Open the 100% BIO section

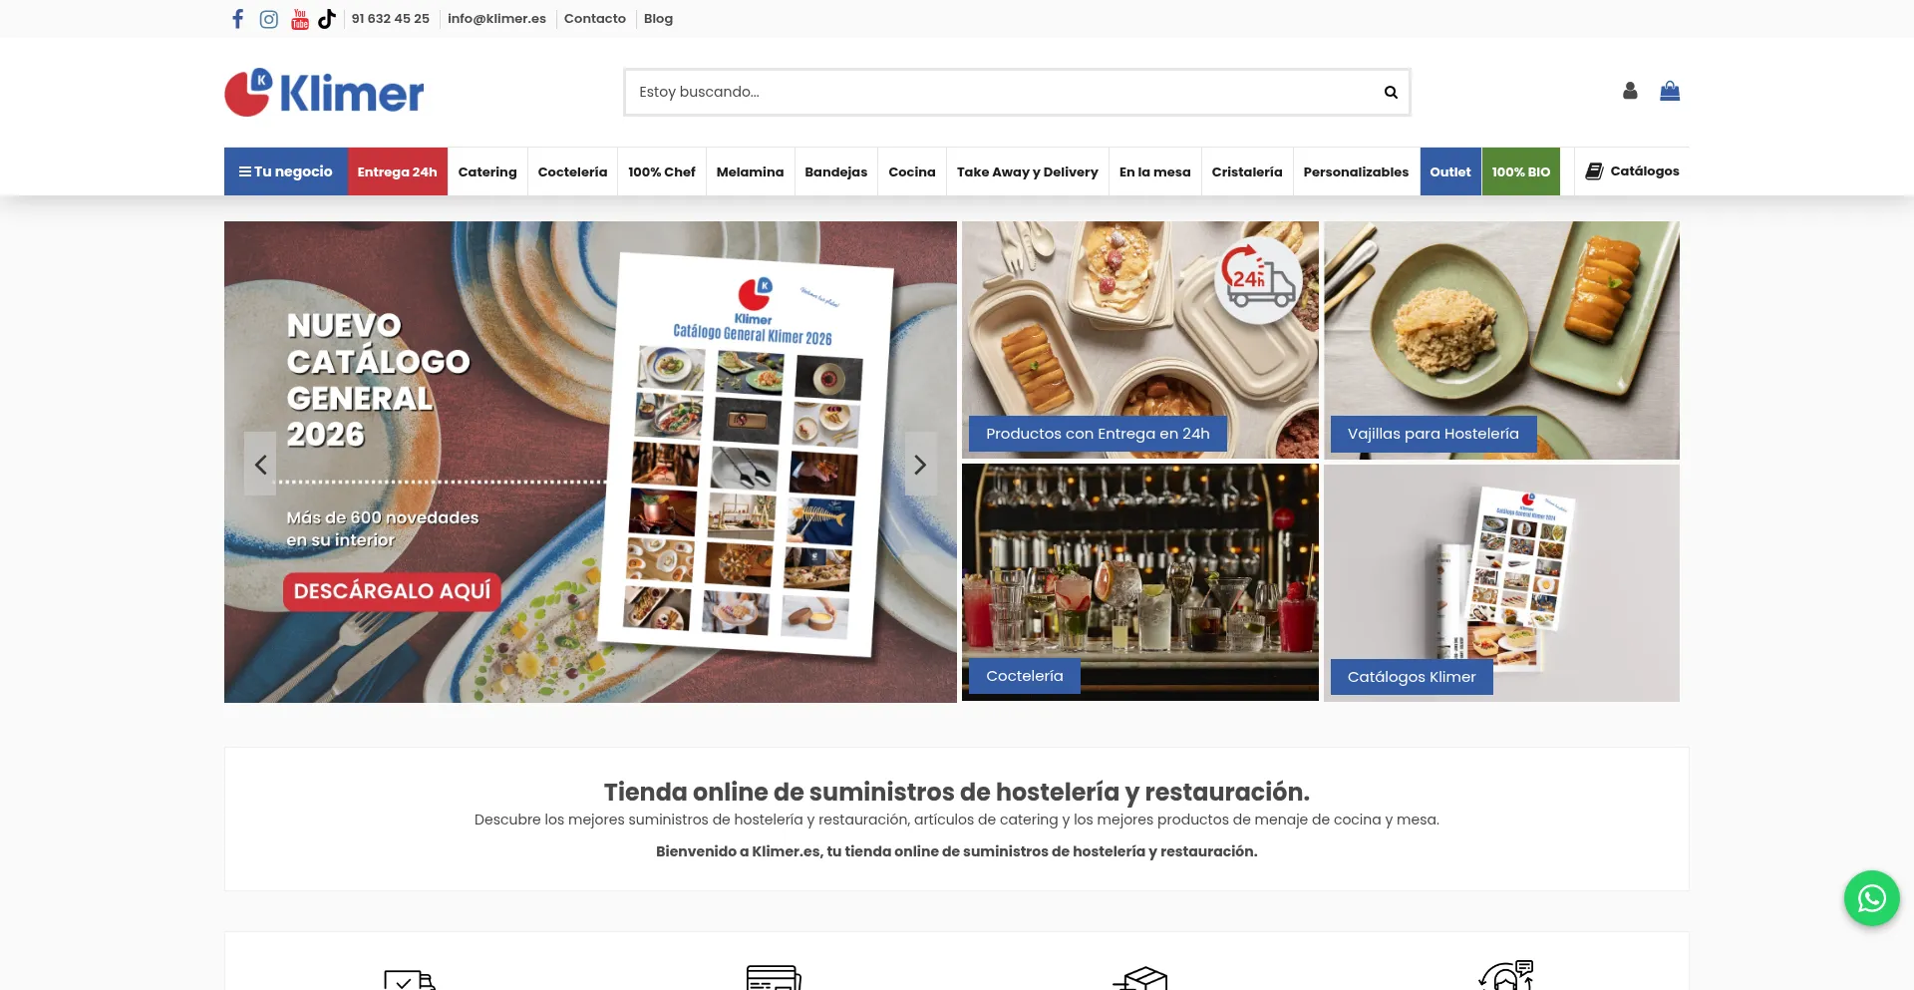coord(1521,171)
